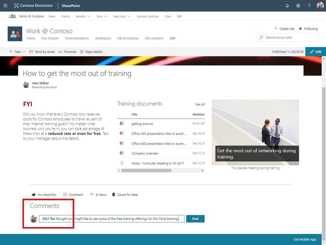Open the app launcher waffle icon

[x=6, y=6]
